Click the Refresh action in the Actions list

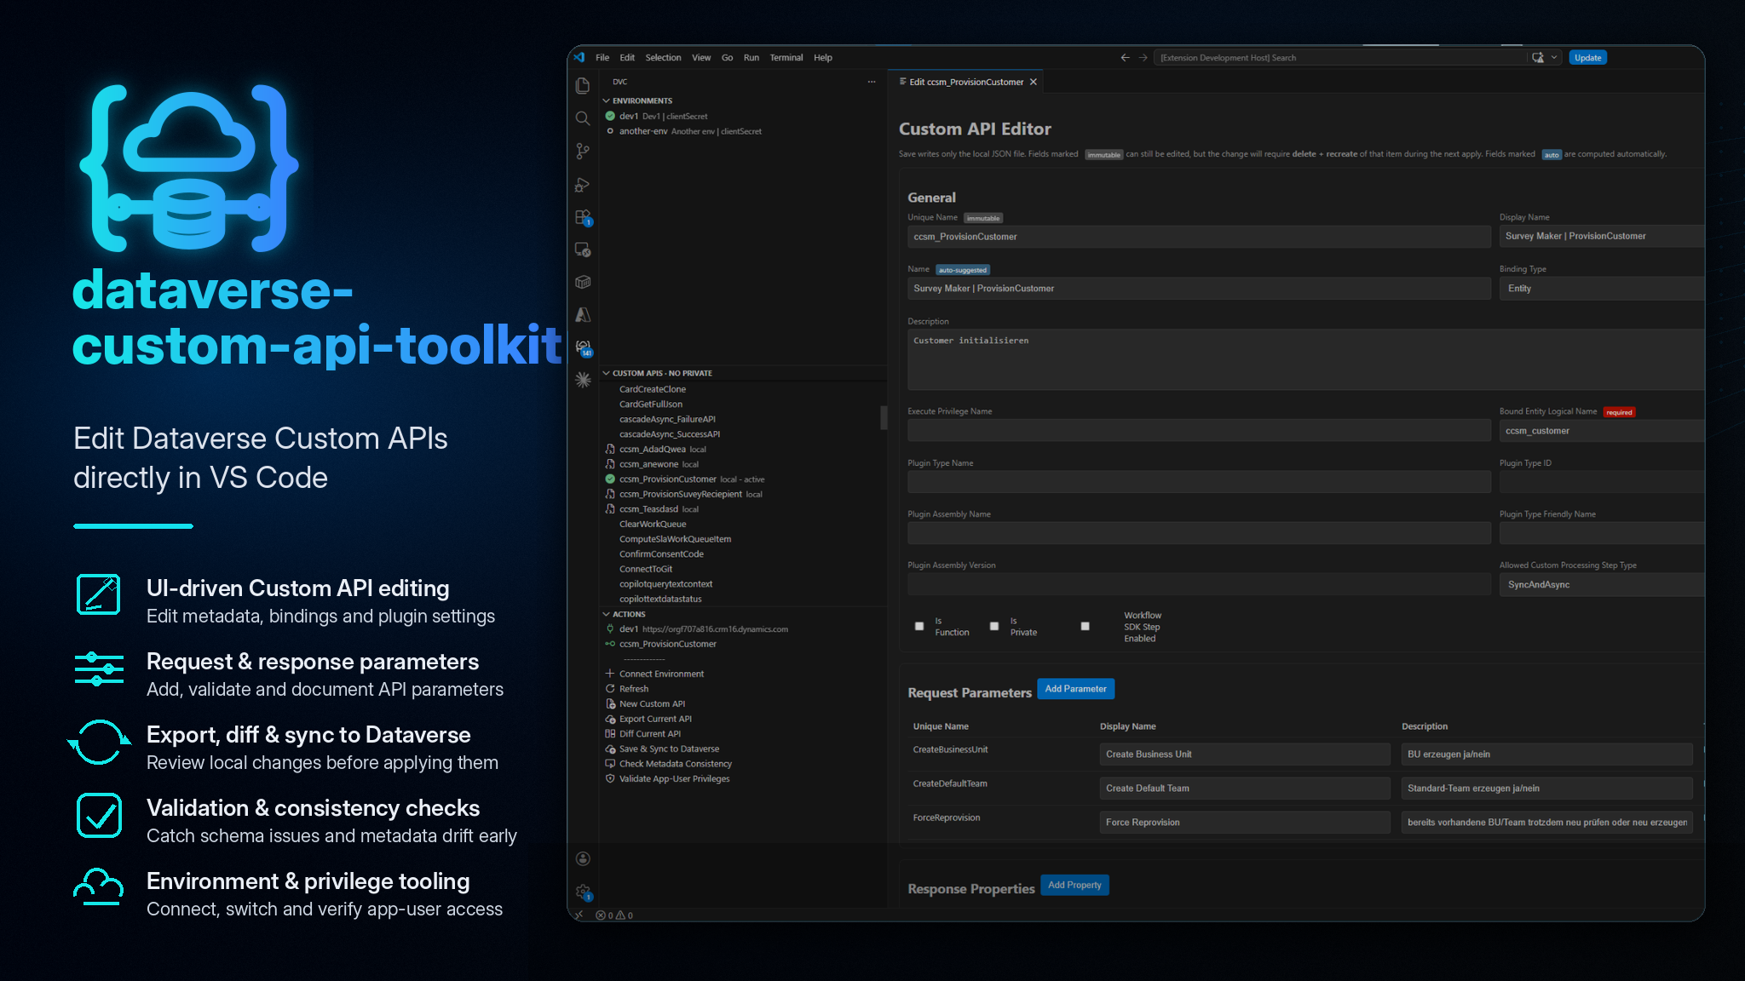pyautogui.click(x=633, y=689)
